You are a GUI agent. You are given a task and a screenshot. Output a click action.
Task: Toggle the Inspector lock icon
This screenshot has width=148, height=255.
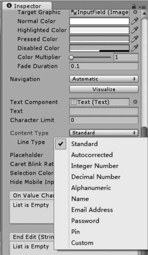[x=134, y=6]
